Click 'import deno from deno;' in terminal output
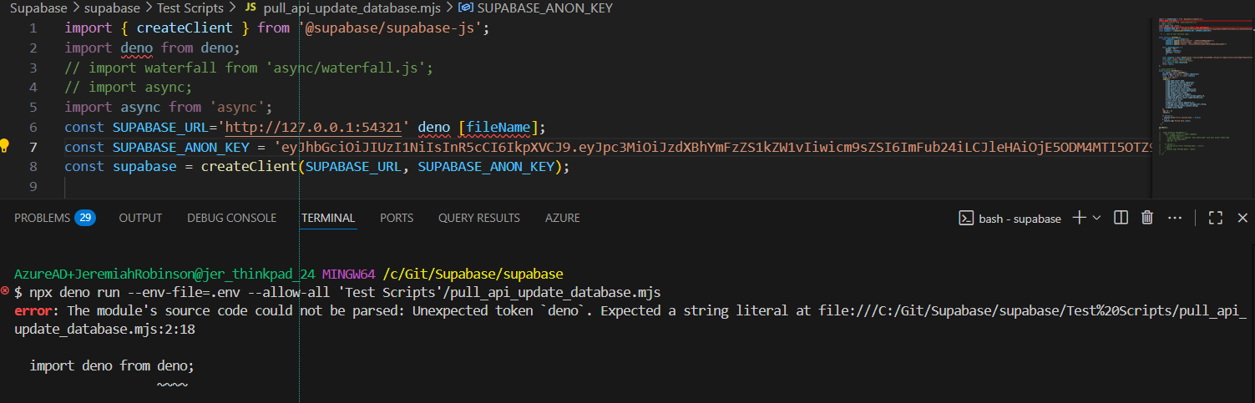The image size is (1255, 403). pyautogui.click(x=112, y=365)
